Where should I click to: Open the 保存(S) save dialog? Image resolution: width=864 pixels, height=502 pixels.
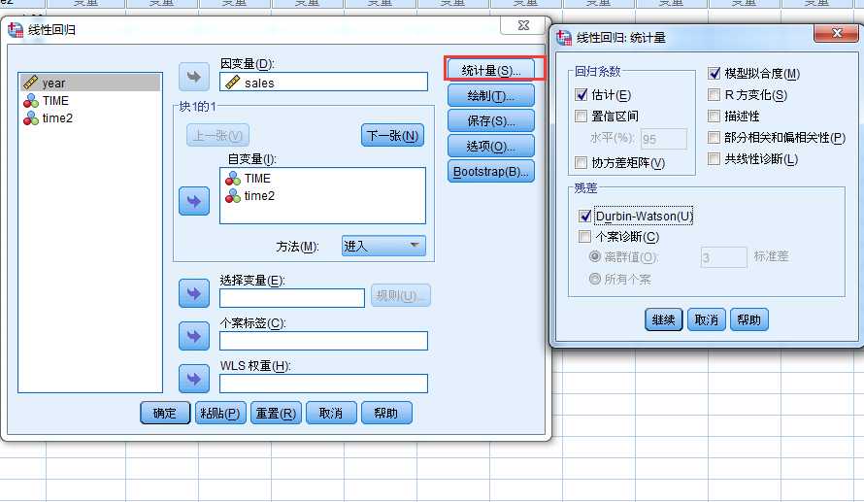click(491, 120)
